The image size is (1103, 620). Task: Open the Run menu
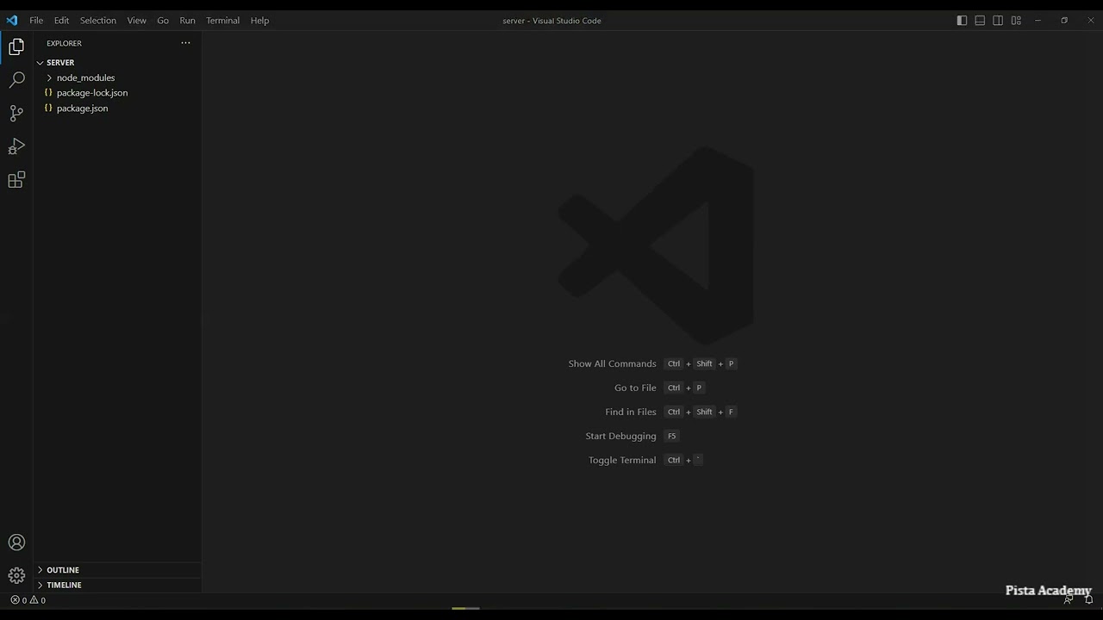coord(187,21)
